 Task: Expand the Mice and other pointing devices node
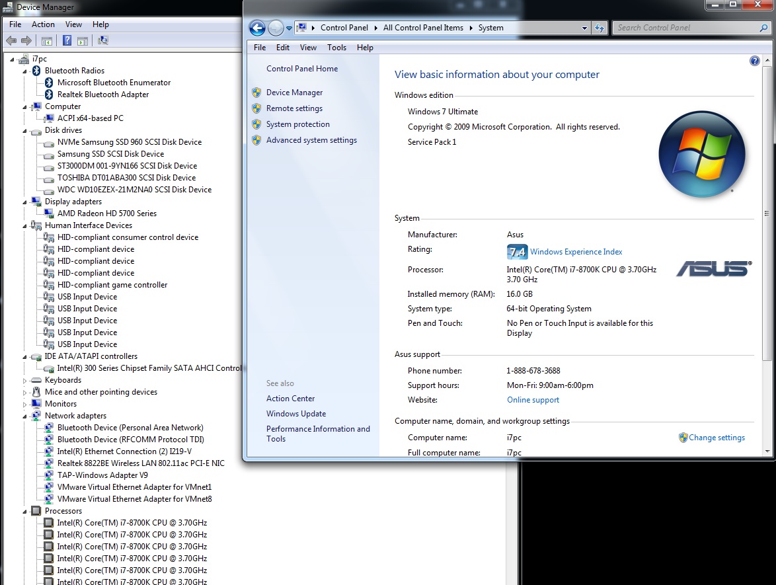(x=24, y=393)
